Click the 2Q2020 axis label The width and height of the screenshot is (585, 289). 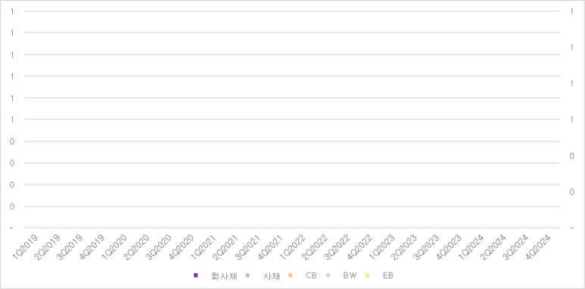click(x=137, y=247)
